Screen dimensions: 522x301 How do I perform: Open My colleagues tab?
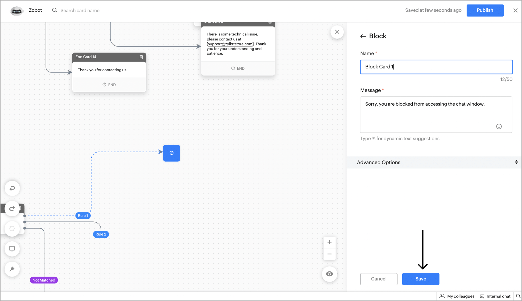457,296
